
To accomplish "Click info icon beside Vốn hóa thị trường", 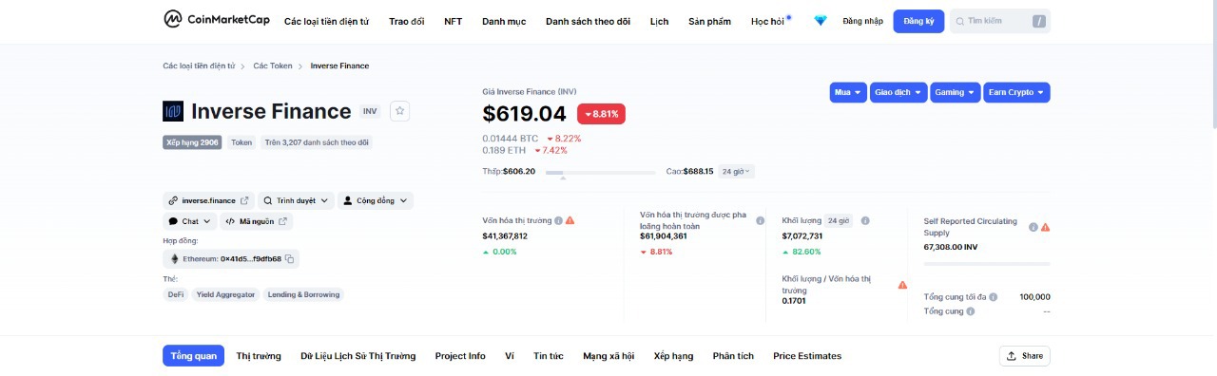I will 558,220.
